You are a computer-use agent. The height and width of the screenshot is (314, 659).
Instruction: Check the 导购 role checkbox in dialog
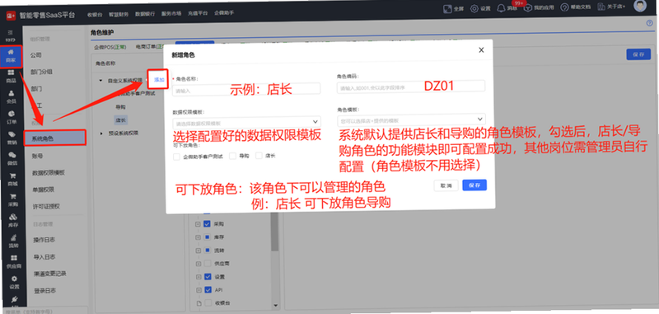coord(233,156)
